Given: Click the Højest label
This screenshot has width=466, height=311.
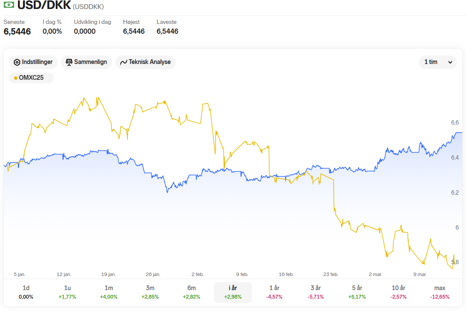Looking at the screenshot, I should (x=131, y=22).
